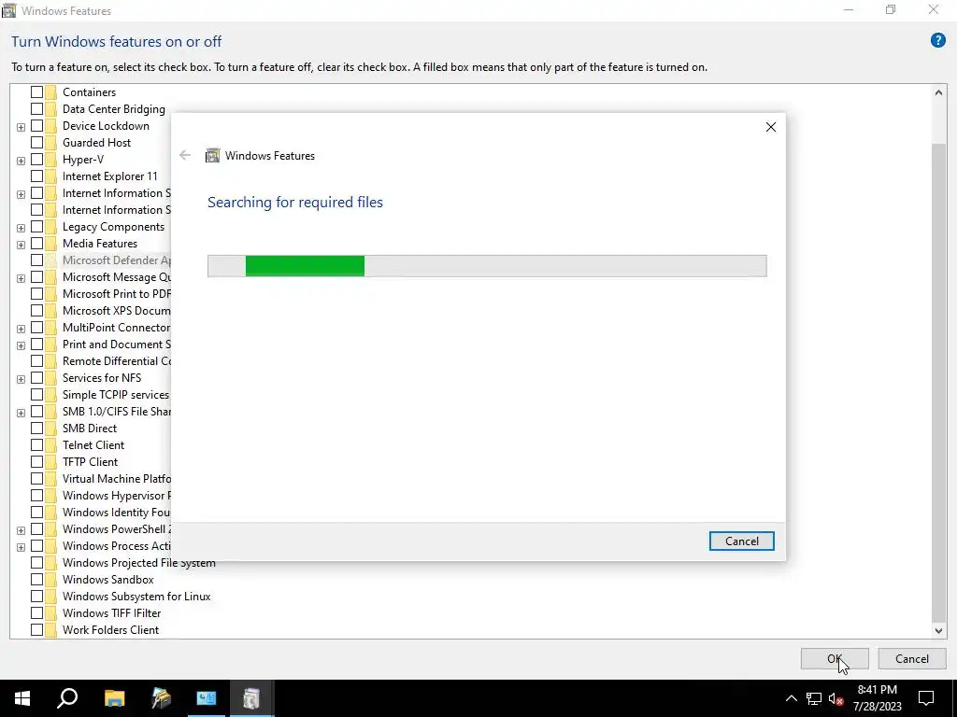The image size is (957, 717).
Task: Click the Windows Features taskbar icon
Action: tap(251, 698)
